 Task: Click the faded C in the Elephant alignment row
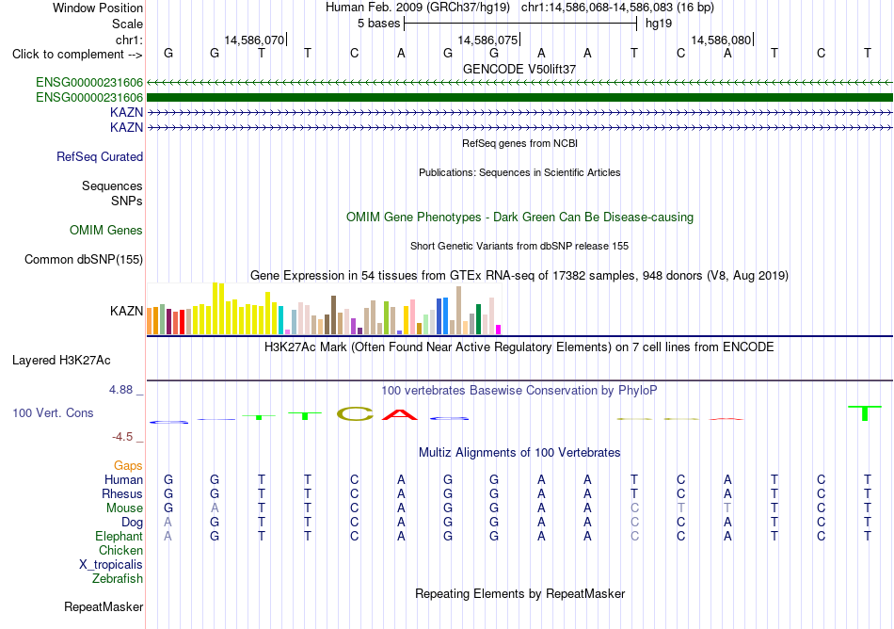coord(634,537)
